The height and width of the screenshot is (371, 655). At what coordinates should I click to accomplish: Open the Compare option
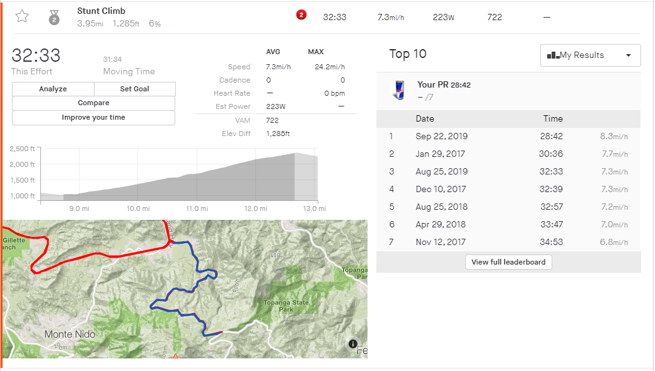click(x=93, y=103)
